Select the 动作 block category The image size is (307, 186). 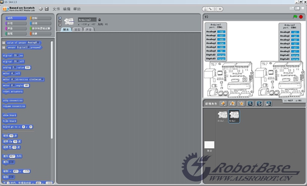[x=16, y=18]
